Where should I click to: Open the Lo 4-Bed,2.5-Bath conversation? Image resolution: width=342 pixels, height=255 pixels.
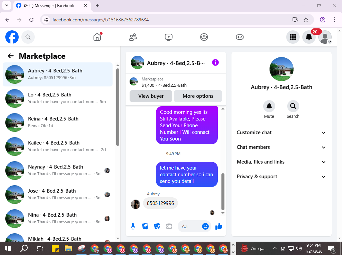pyautogui.click(x=57, y=98)
